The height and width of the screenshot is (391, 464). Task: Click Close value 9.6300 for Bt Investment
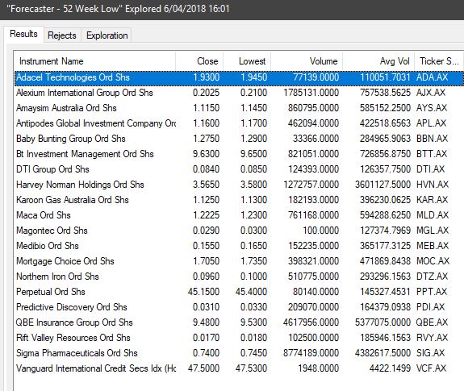(207, 154)
